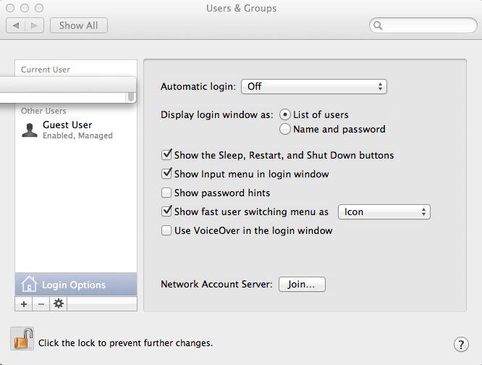The width and height of the screenshot is (482, 365).
Task: Click the Current User header text
Action: coord(46,70)
